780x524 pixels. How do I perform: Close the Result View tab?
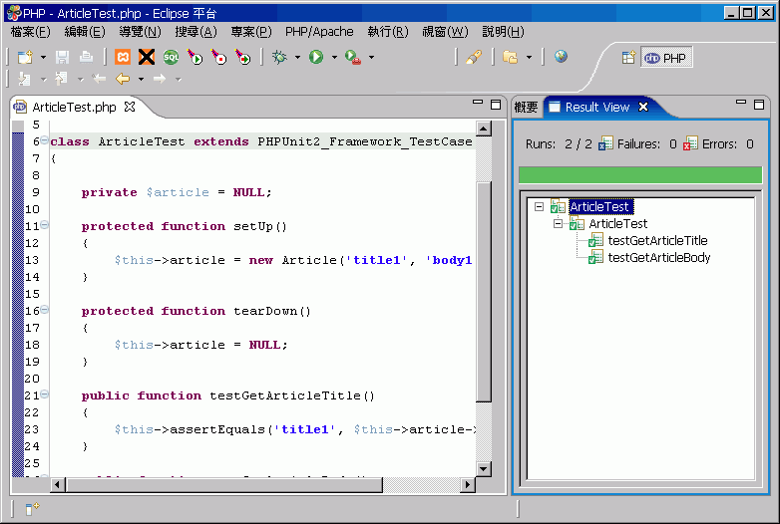pyautogui.click(x=643, y=107)
